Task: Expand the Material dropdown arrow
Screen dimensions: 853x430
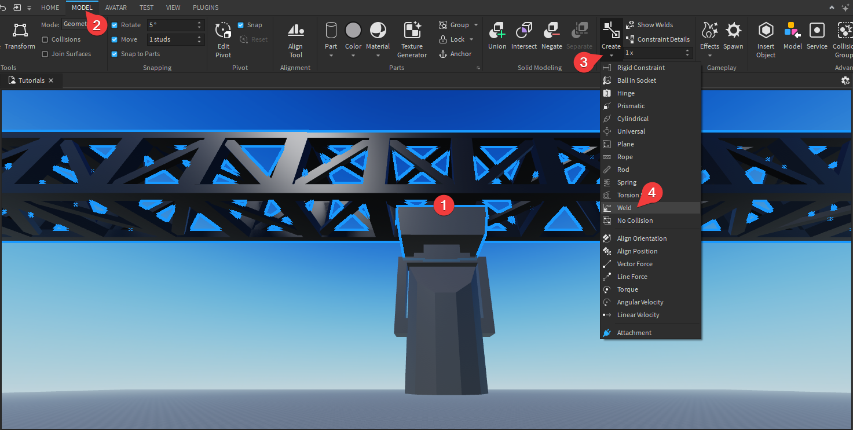Action: [x=378, y=56]
